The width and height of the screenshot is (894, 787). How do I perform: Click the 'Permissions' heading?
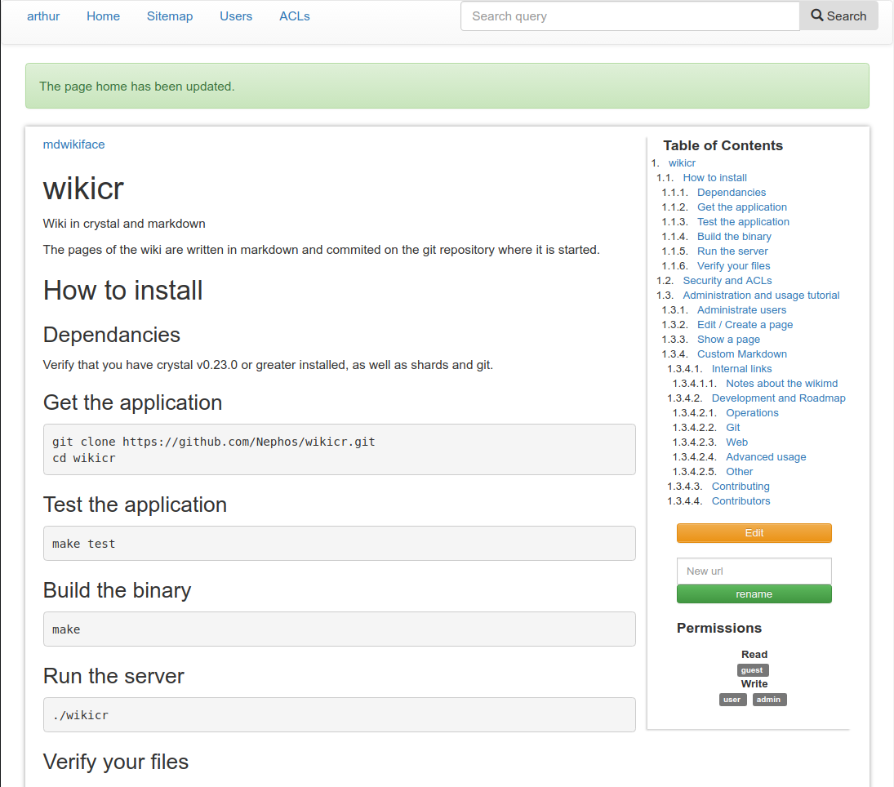[719, 628]
